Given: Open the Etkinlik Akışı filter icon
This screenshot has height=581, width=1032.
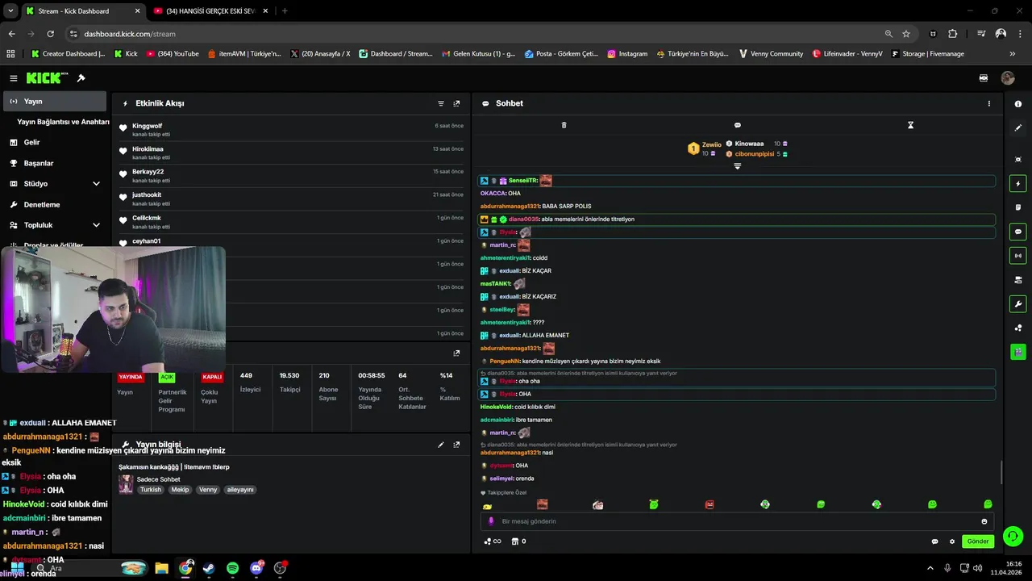Looking at the screenshot, I should point(441,103).
